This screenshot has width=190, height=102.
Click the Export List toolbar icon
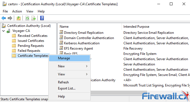34,18
